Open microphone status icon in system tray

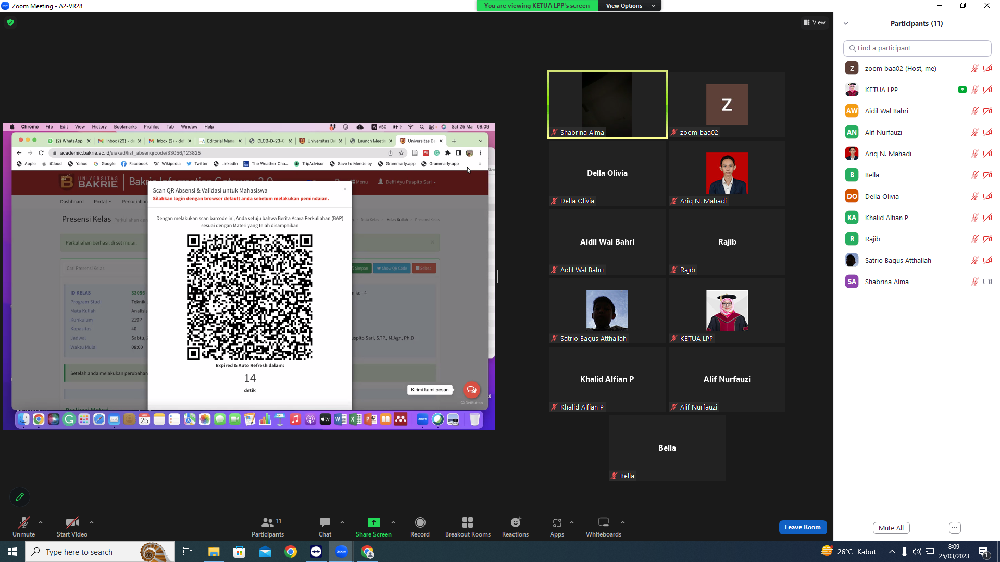click(904, 552)
